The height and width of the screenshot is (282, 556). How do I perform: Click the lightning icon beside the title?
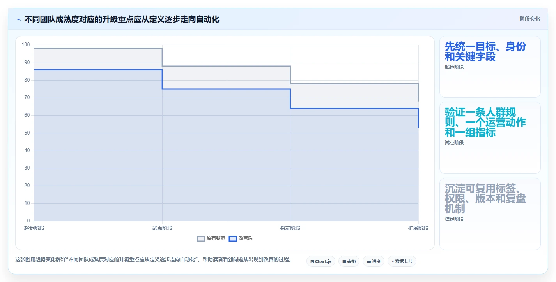point(18,19)
